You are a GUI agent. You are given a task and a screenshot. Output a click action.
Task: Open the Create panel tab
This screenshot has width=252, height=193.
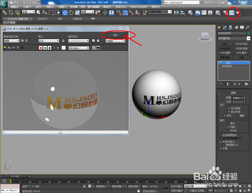click(219, 28)
